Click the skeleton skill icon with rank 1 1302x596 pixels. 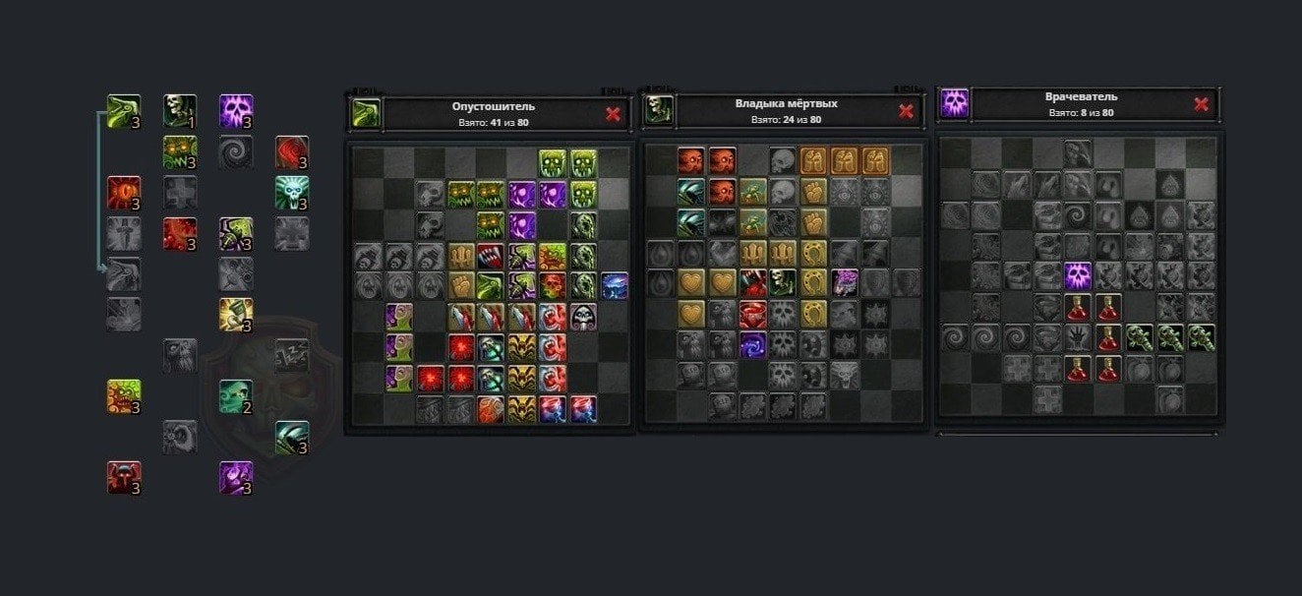tap(180, 111)
